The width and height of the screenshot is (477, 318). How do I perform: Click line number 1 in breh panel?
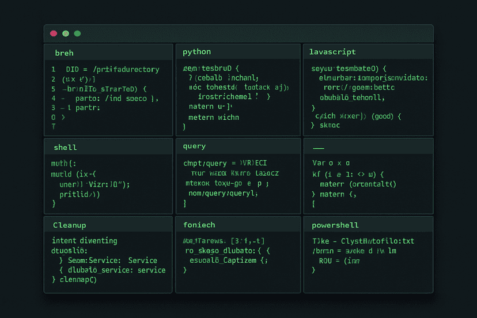54,69
